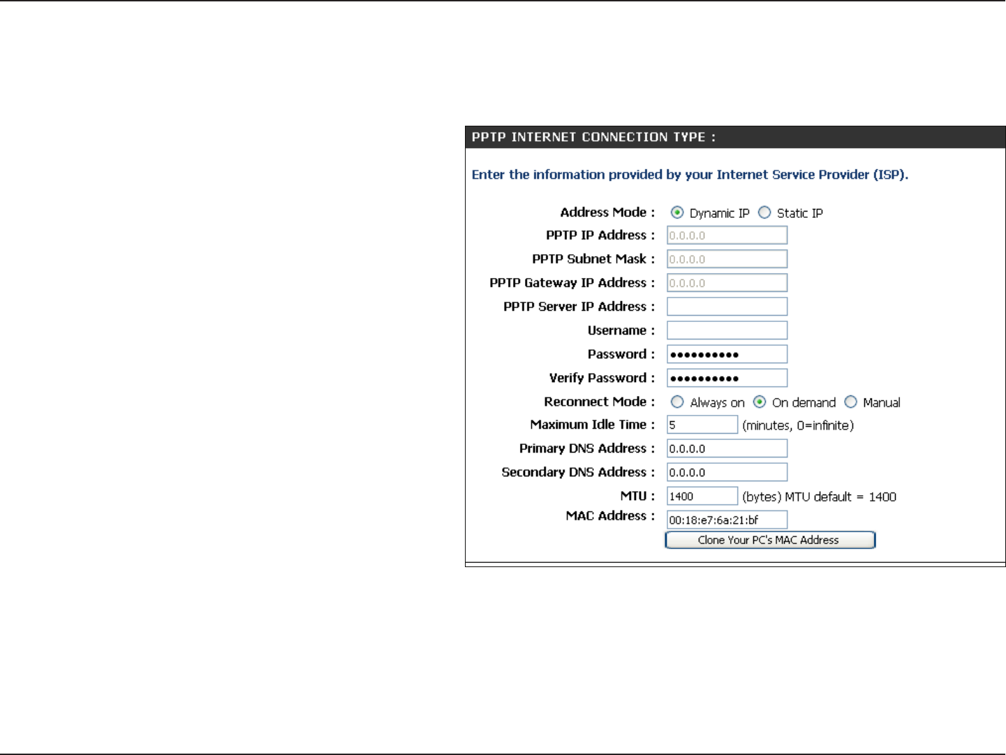This screenshot has width=1006, height=755.
Task: Click the MTU value field
Action: [702, 496]
